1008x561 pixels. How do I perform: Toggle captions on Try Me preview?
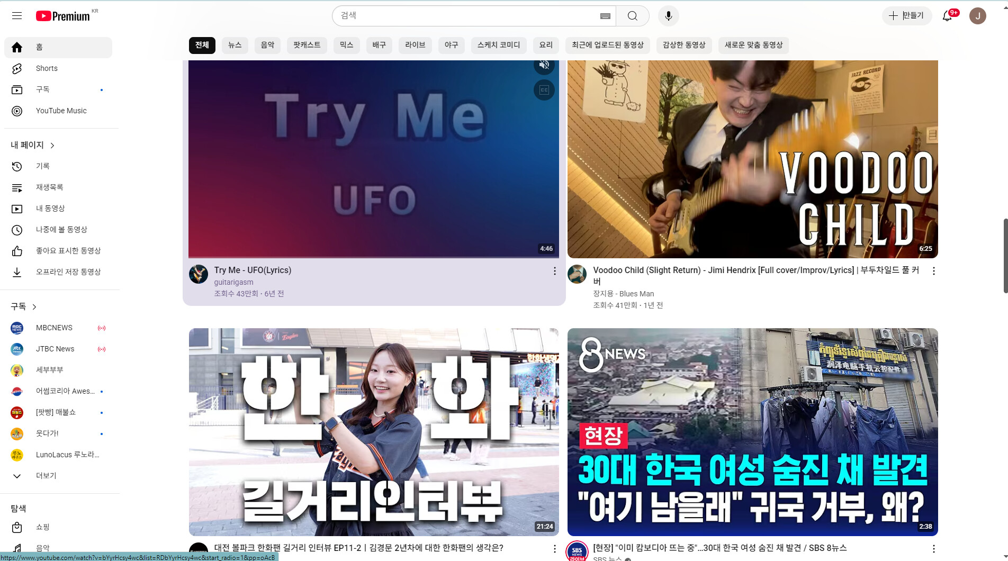pos(544,90)
